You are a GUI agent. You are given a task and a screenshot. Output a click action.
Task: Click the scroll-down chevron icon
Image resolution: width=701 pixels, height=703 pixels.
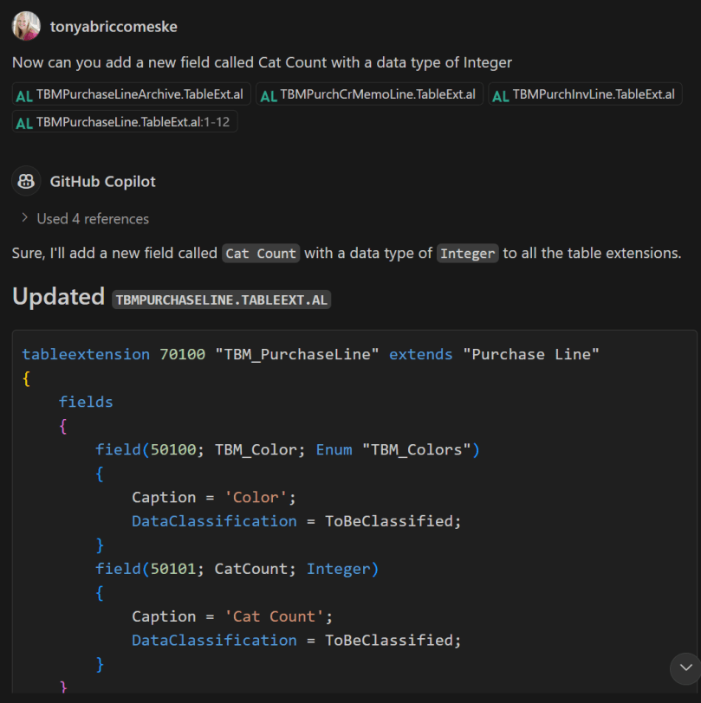click(x=685, y=668)
